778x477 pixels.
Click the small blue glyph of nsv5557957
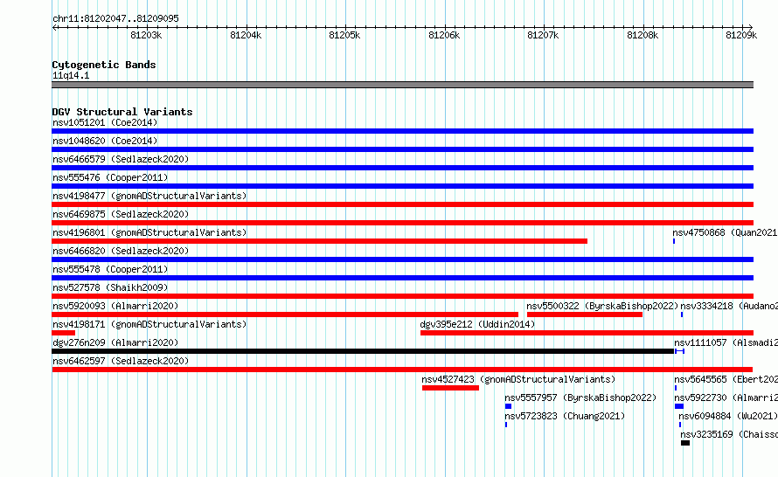coord(508,406)
